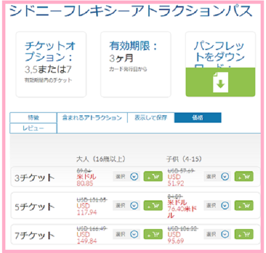266x253 pixels.
Task: Add 3-ticket child pass to cart
Action: [x=244, y=176]
